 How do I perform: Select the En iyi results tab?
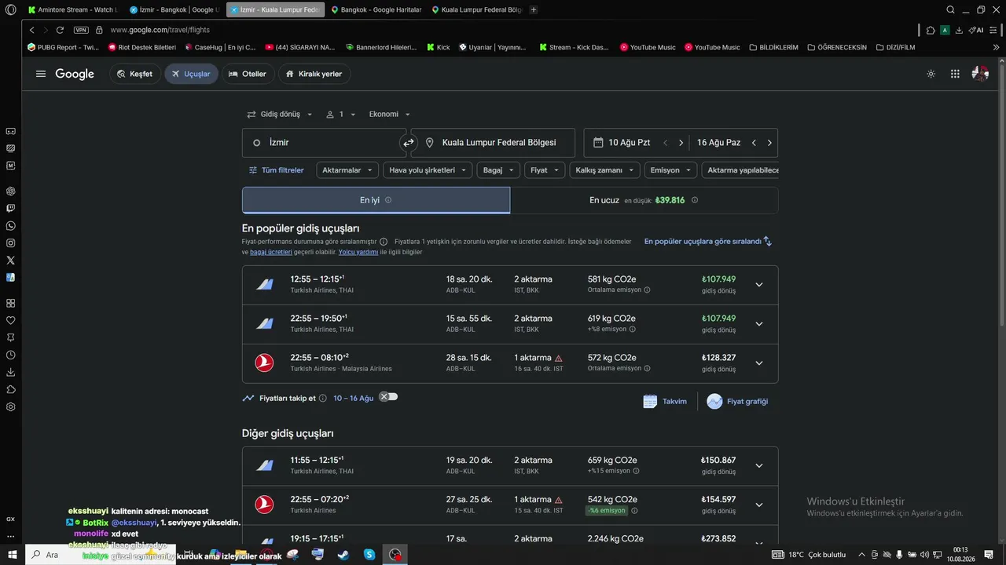[376, 200]
